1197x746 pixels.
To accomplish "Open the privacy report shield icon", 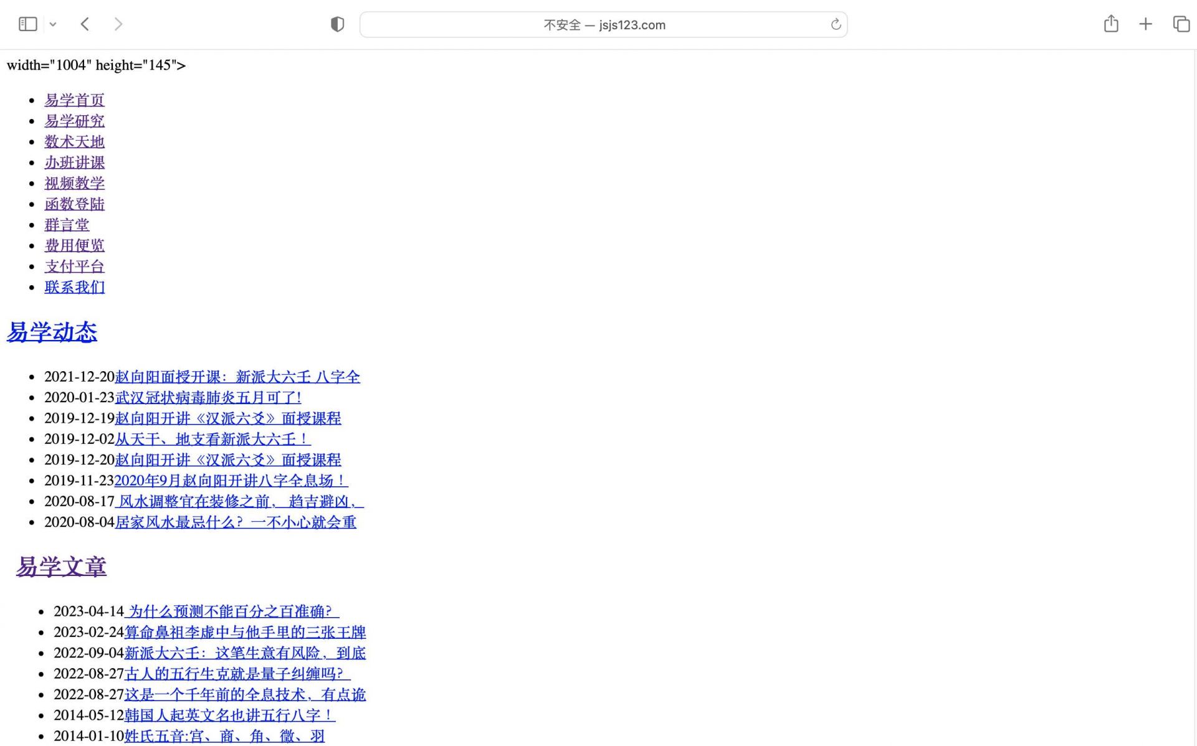I will coord(337,24).
